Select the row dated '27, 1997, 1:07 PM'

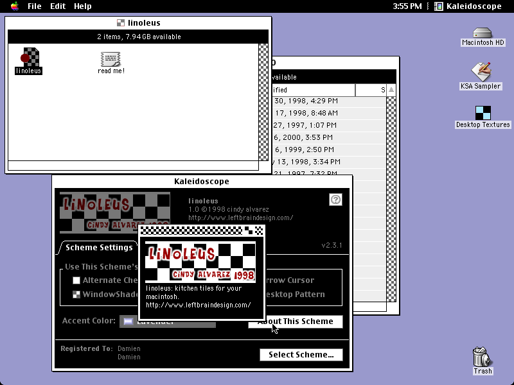(329, 125)
